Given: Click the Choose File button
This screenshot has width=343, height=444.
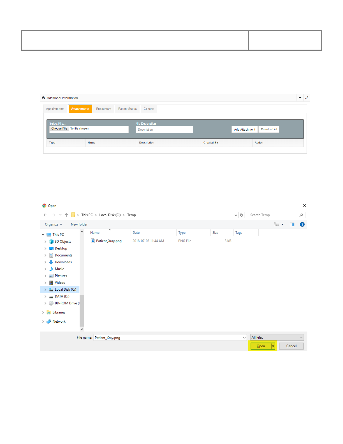Looking at the screenshot, I should point(59,128).
